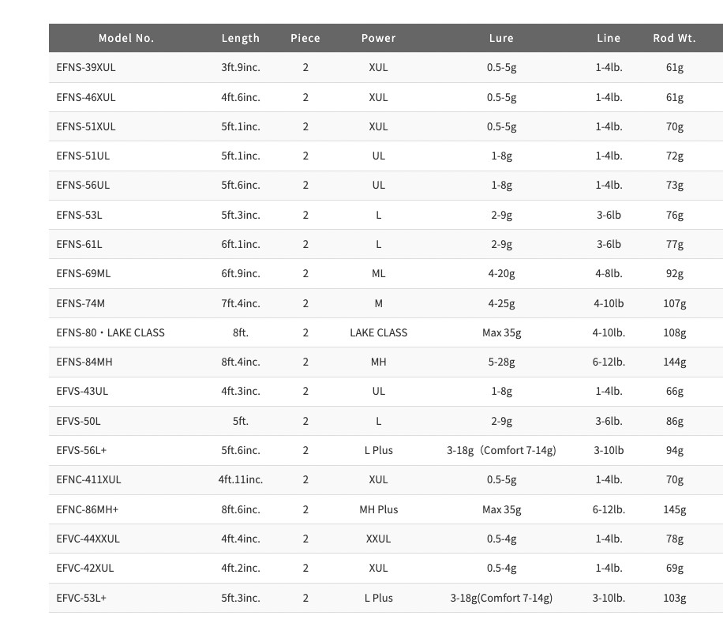Select EFNS-69ML model entry

(84, 273)
